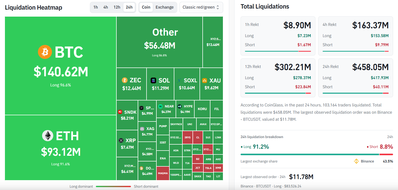Select the 24h heatmap timeframe tab
This screenshot has height=190, width=398.
129,7
